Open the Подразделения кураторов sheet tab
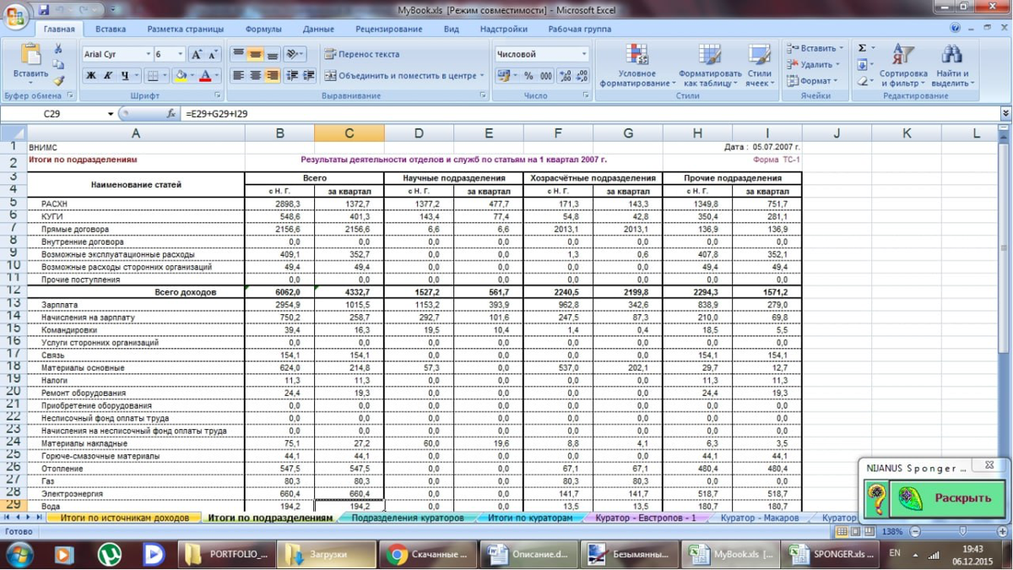 [407, 518]
